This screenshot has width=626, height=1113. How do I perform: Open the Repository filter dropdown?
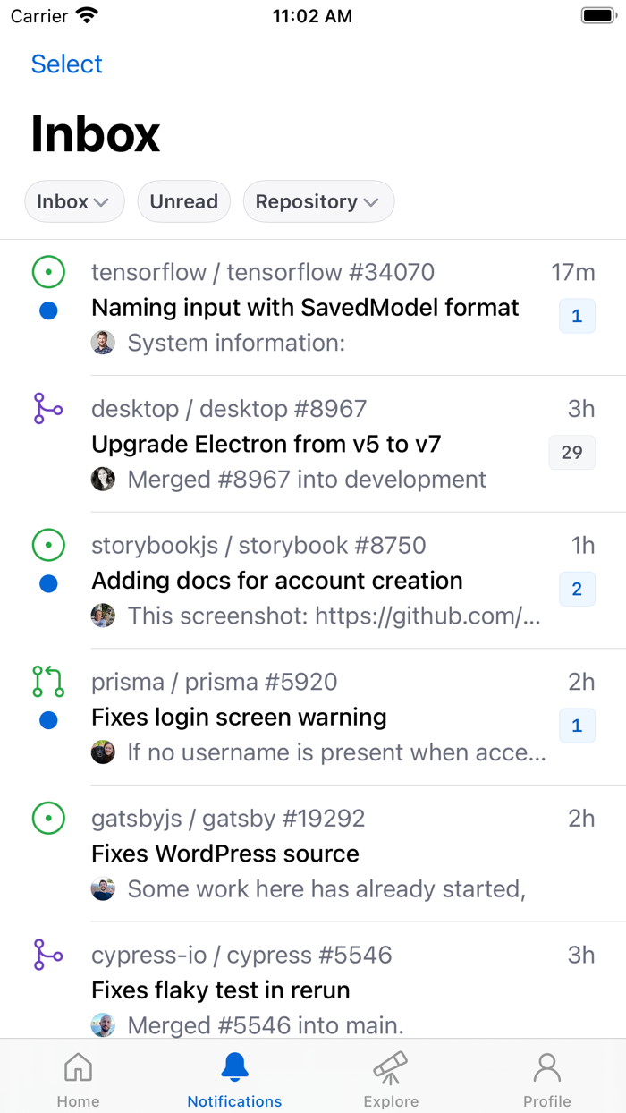pyautogui.click(x=318, y=201)
